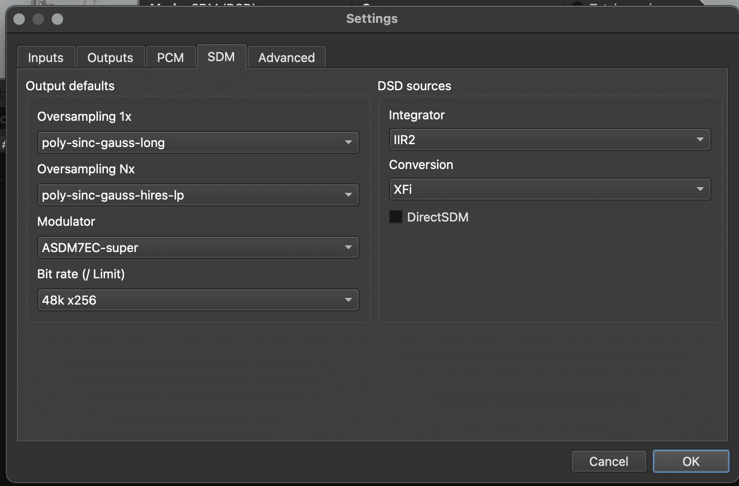
Task: Click the Oversampling 1x label
Action: [84, 116]
